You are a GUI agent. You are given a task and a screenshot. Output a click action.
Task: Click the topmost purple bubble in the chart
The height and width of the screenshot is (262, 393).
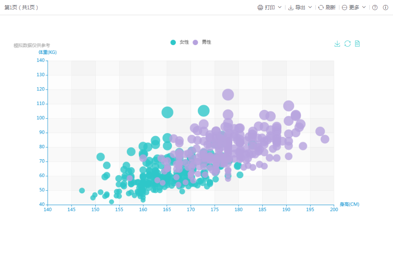coord(228,94)
